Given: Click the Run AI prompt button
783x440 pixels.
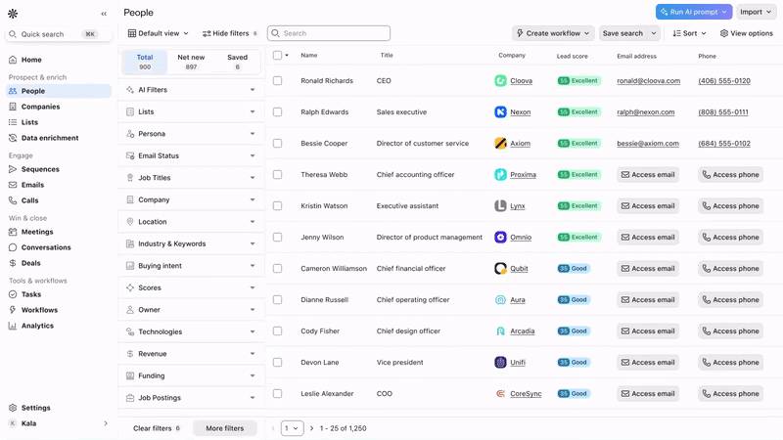Looking at the screenshot, I should pyautogui.click(x=694, y=12).
